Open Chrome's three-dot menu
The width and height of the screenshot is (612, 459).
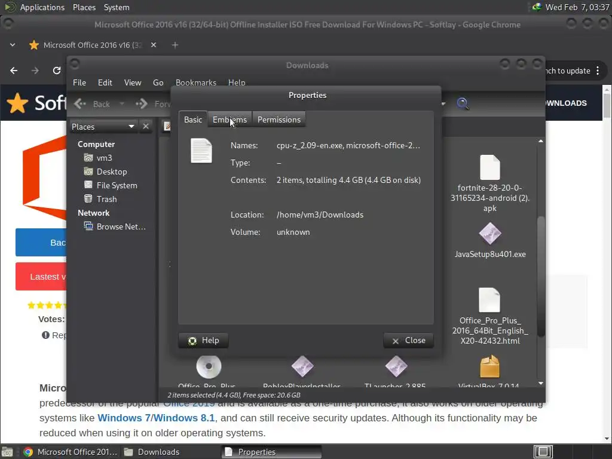coord(598,71)
